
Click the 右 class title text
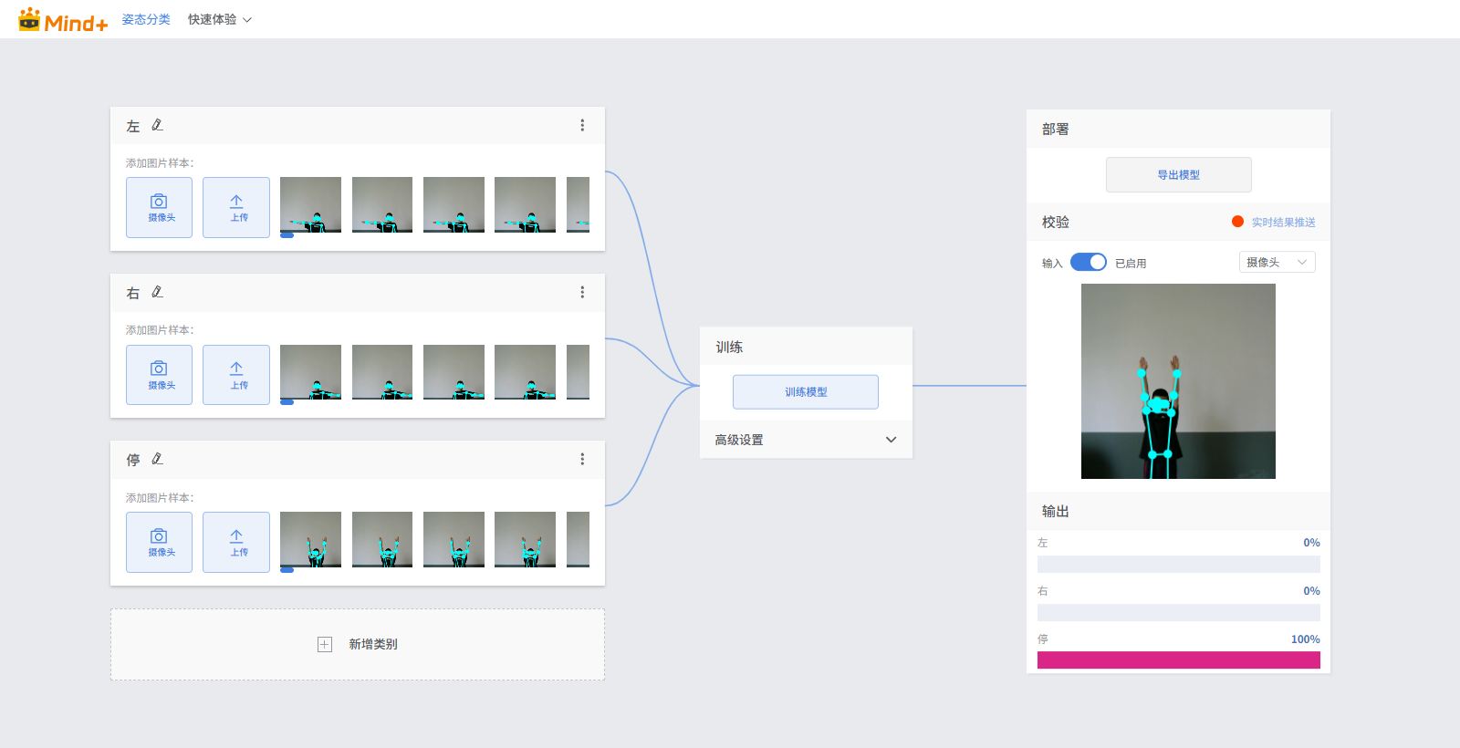pos(133,293)
